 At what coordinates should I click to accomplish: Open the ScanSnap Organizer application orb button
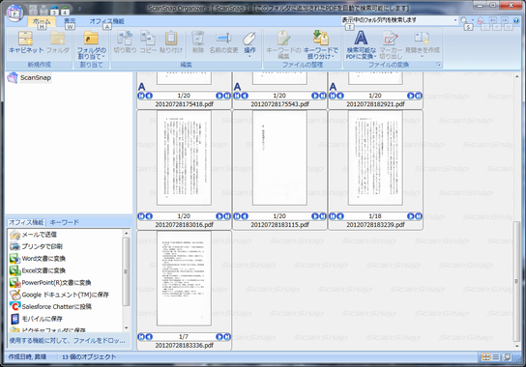(x=15, y=13)
